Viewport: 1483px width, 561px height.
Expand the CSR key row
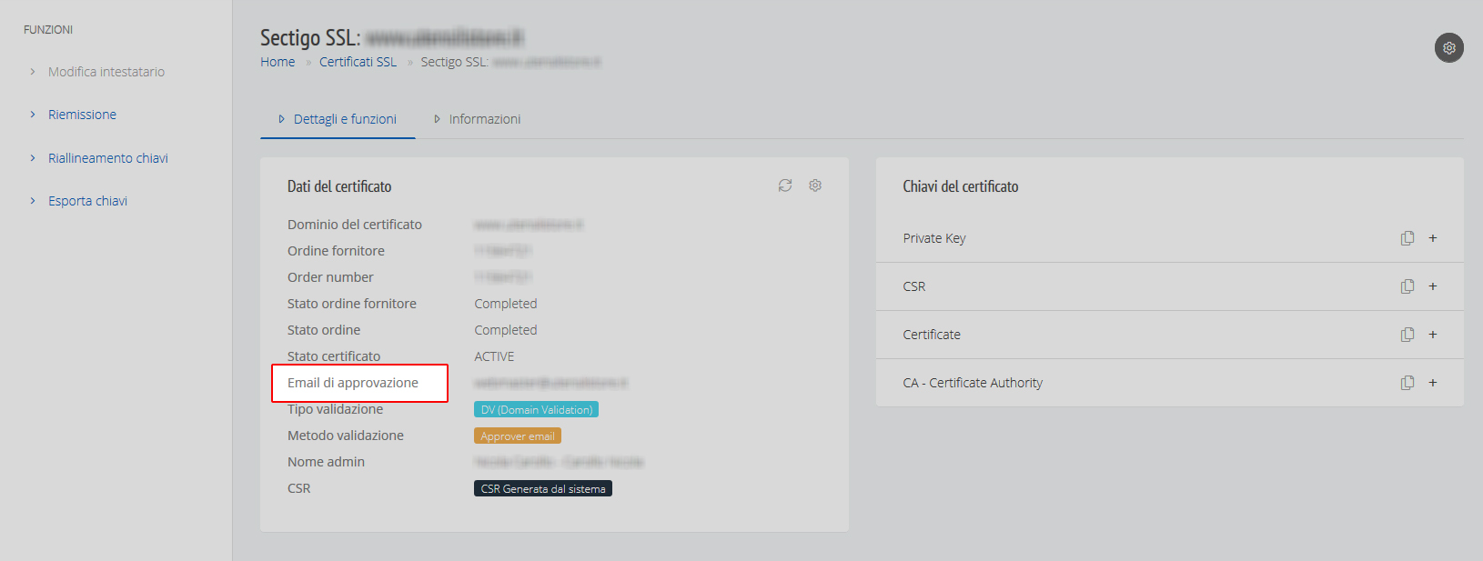coord(1433,286)
